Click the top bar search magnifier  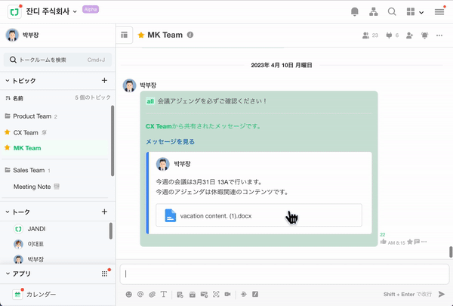pyautogui.click(x=392, y=12)
